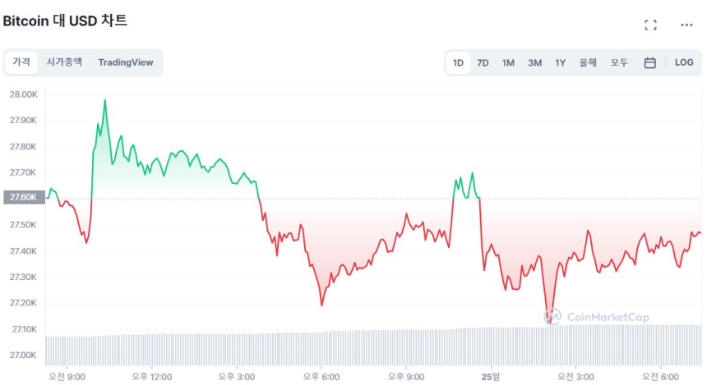The width and height of the screenshot is (707, 385).
Task: Toggle the LOG scale button
Action: point(684,62)
